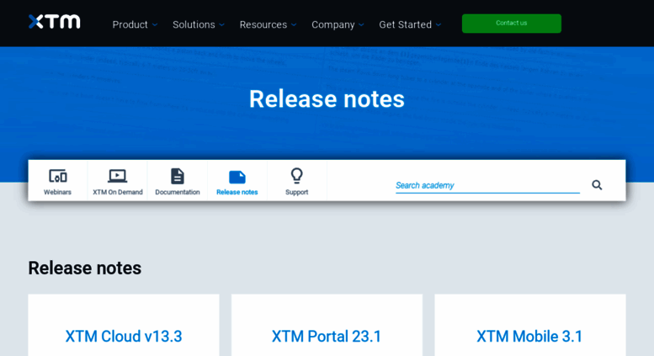Expand the Company menu chevron

click(x=361, y=25)
